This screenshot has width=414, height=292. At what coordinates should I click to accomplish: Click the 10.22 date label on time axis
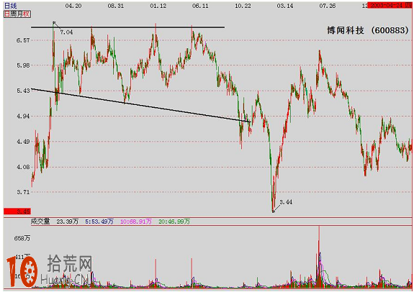click(243, 6)
